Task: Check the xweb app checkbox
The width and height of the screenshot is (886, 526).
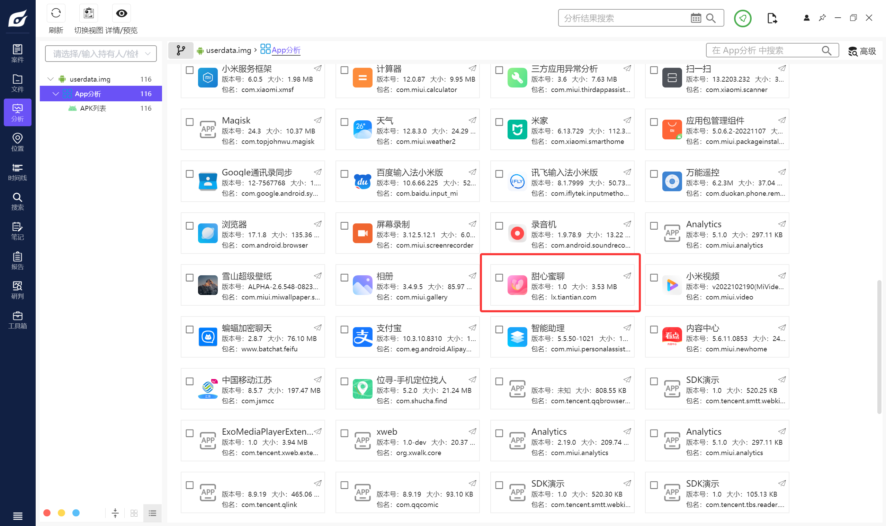Action: click(344, 433)
